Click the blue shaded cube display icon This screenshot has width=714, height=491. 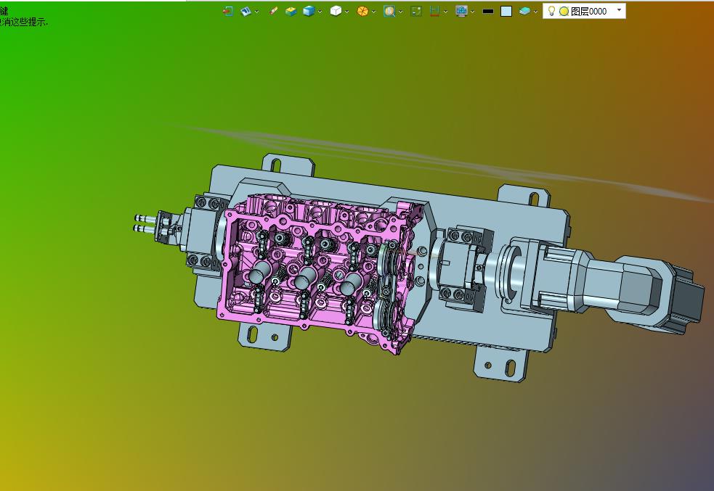(309, 12)
